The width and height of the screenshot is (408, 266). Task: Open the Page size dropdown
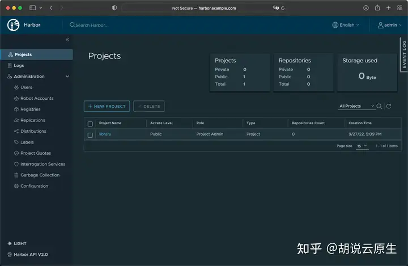pyautogui.click(x=362, y=146)
